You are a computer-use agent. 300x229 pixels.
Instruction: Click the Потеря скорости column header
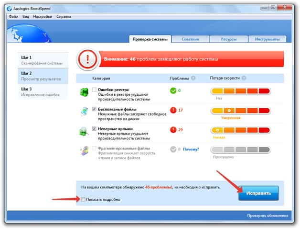tap(225, 78)
